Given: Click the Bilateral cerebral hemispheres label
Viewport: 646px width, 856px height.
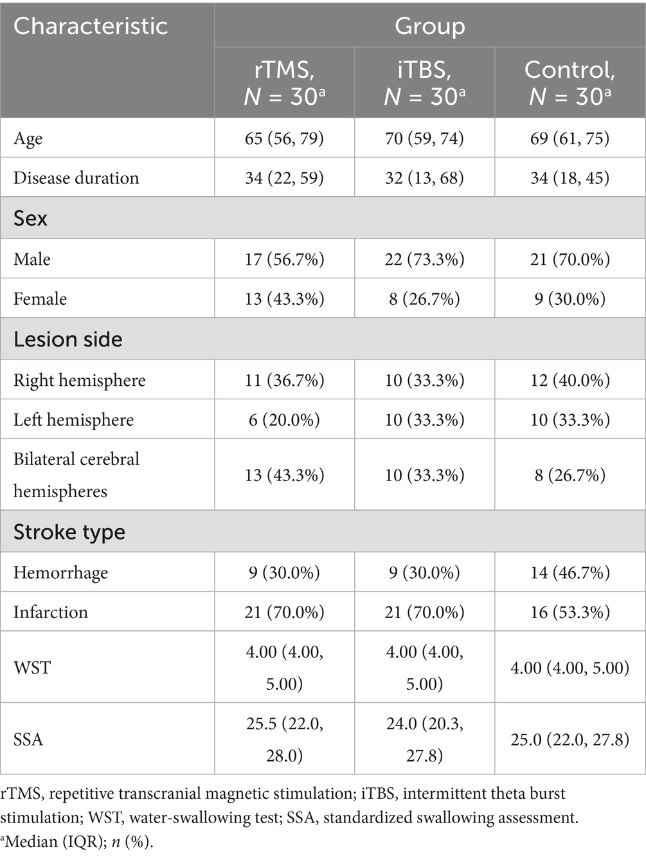Looking at the screenshot, I should click(76, 475).
